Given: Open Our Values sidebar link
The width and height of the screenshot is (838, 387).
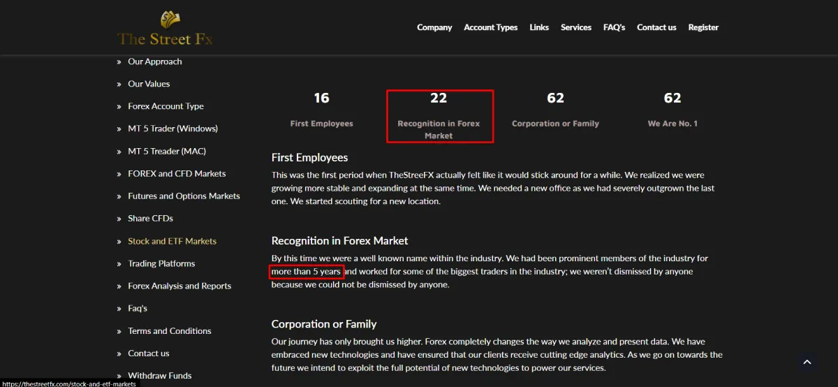Looking at the screenshot, I should tap(149, 84).
